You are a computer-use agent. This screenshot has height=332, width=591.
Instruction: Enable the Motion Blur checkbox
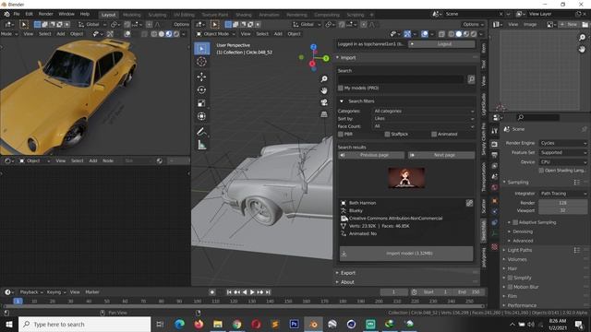pyautogui.click(x=510, y=287)
